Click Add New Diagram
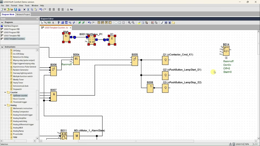The image size is (260, 146). 11,26
